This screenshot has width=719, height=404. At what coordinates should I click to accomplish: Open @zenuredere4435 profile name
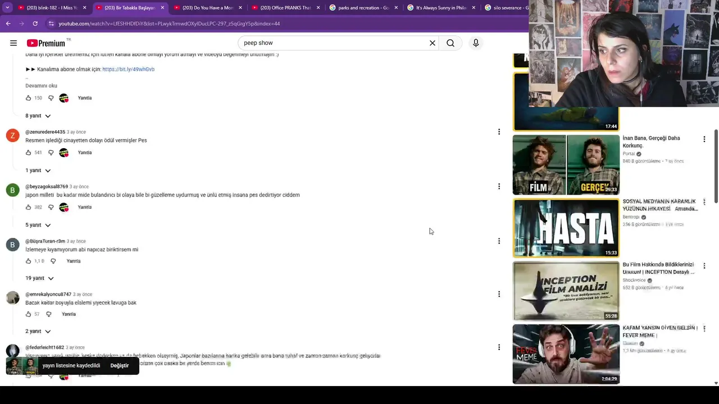click(45, 132)
